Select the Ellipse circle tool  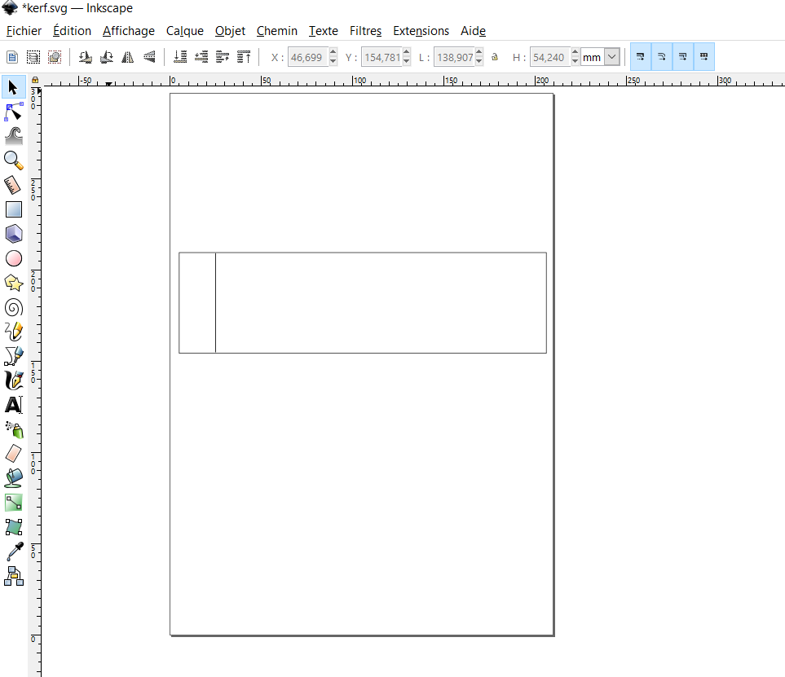coord(14,259)
